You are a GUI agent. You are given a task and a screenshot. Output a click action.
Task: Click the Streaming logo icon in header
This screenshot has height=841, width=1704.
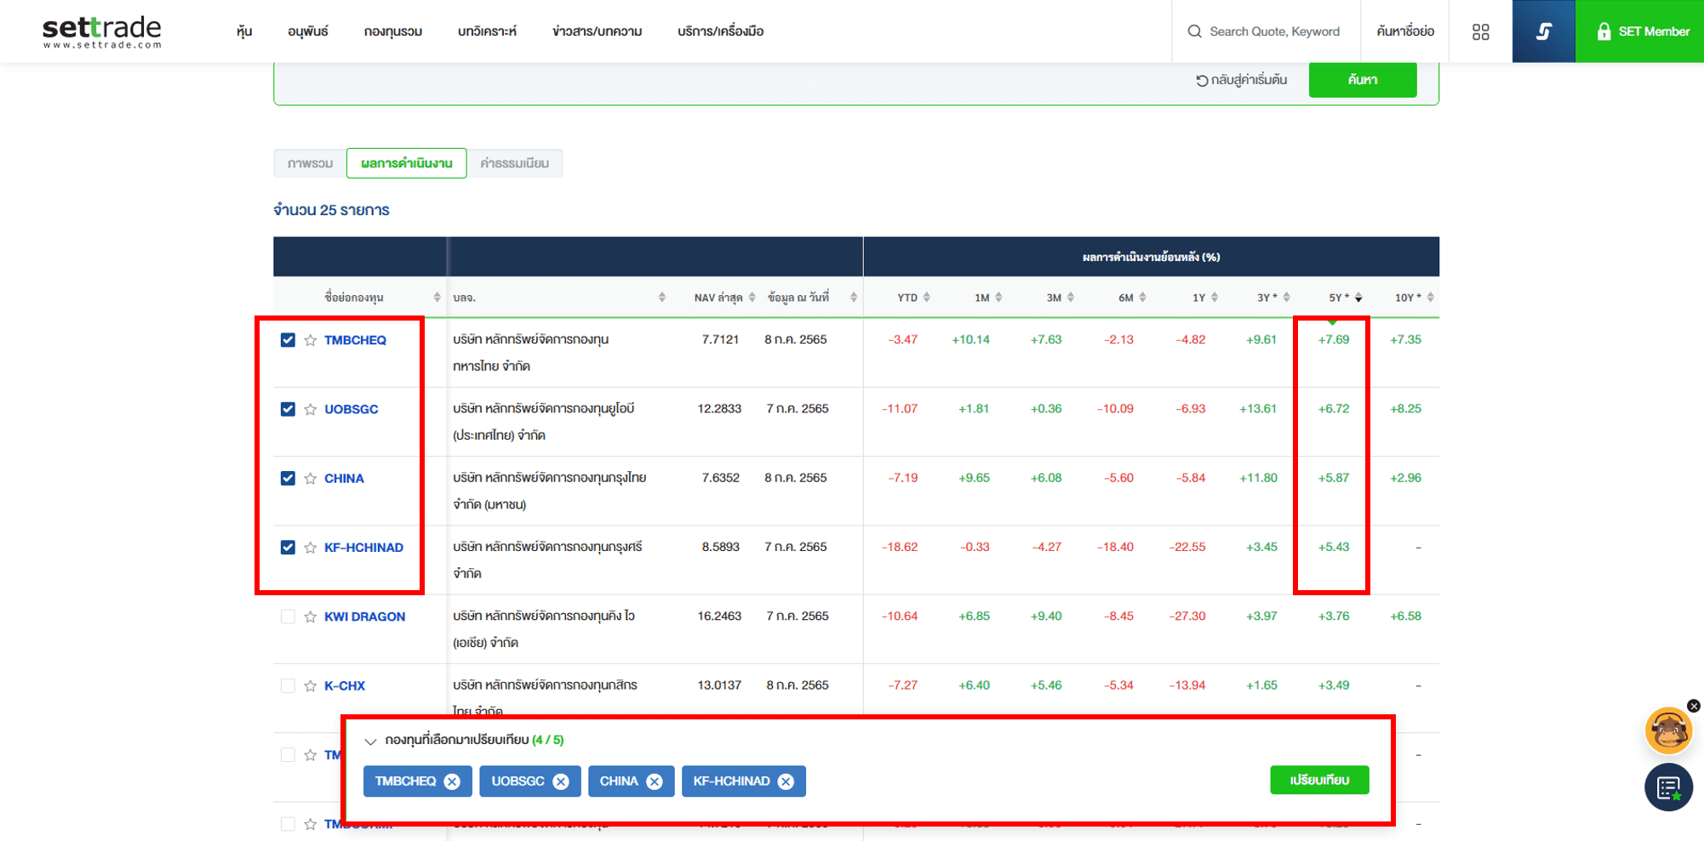1543,31
